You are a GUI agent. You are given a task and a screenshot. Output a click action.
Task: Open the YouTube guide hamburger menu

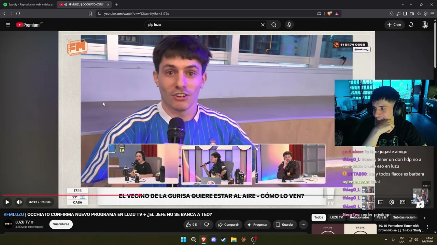click(8, 24)
